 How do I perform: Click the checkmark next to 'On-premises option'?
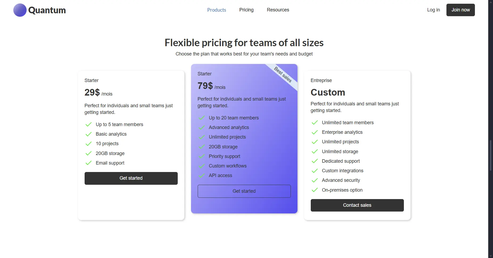tap(314, 190)
